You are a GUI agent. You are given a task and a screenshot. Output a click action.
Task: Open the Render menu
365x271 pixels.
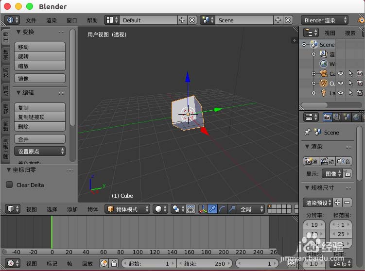point(52,20)
